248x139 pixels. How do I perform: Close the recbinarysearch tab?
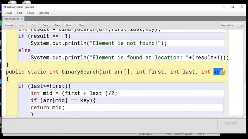(22, 19)
